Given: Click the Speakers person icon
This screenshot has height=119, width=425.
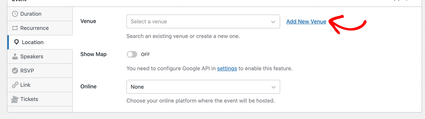Looking at the screenshot, I should click(x=15, y=56).
